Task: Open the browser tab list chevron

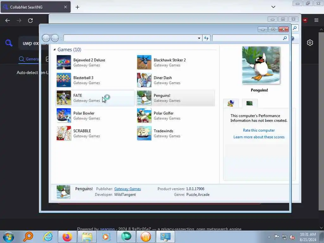Action: (273, 7)
